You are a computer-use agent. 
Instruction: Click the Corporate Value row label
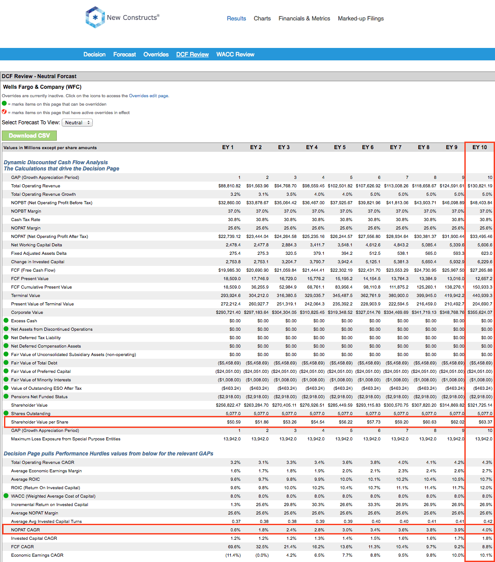pos(27,312)
